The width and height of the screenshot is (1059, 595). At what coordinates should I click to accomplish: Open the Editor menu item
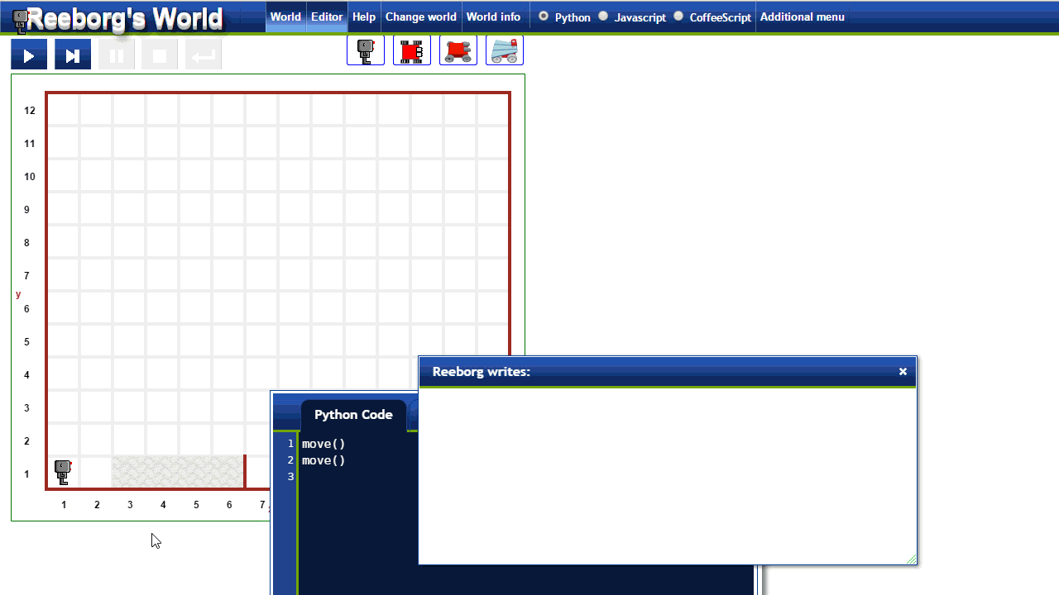pos(327,17)
